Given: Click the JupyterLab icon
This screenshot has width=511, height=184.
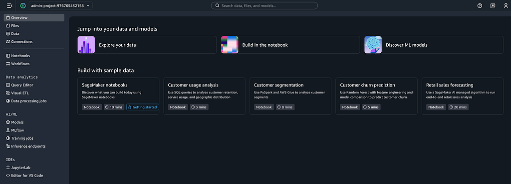Looking at the screenshot, I should point(8,168).
